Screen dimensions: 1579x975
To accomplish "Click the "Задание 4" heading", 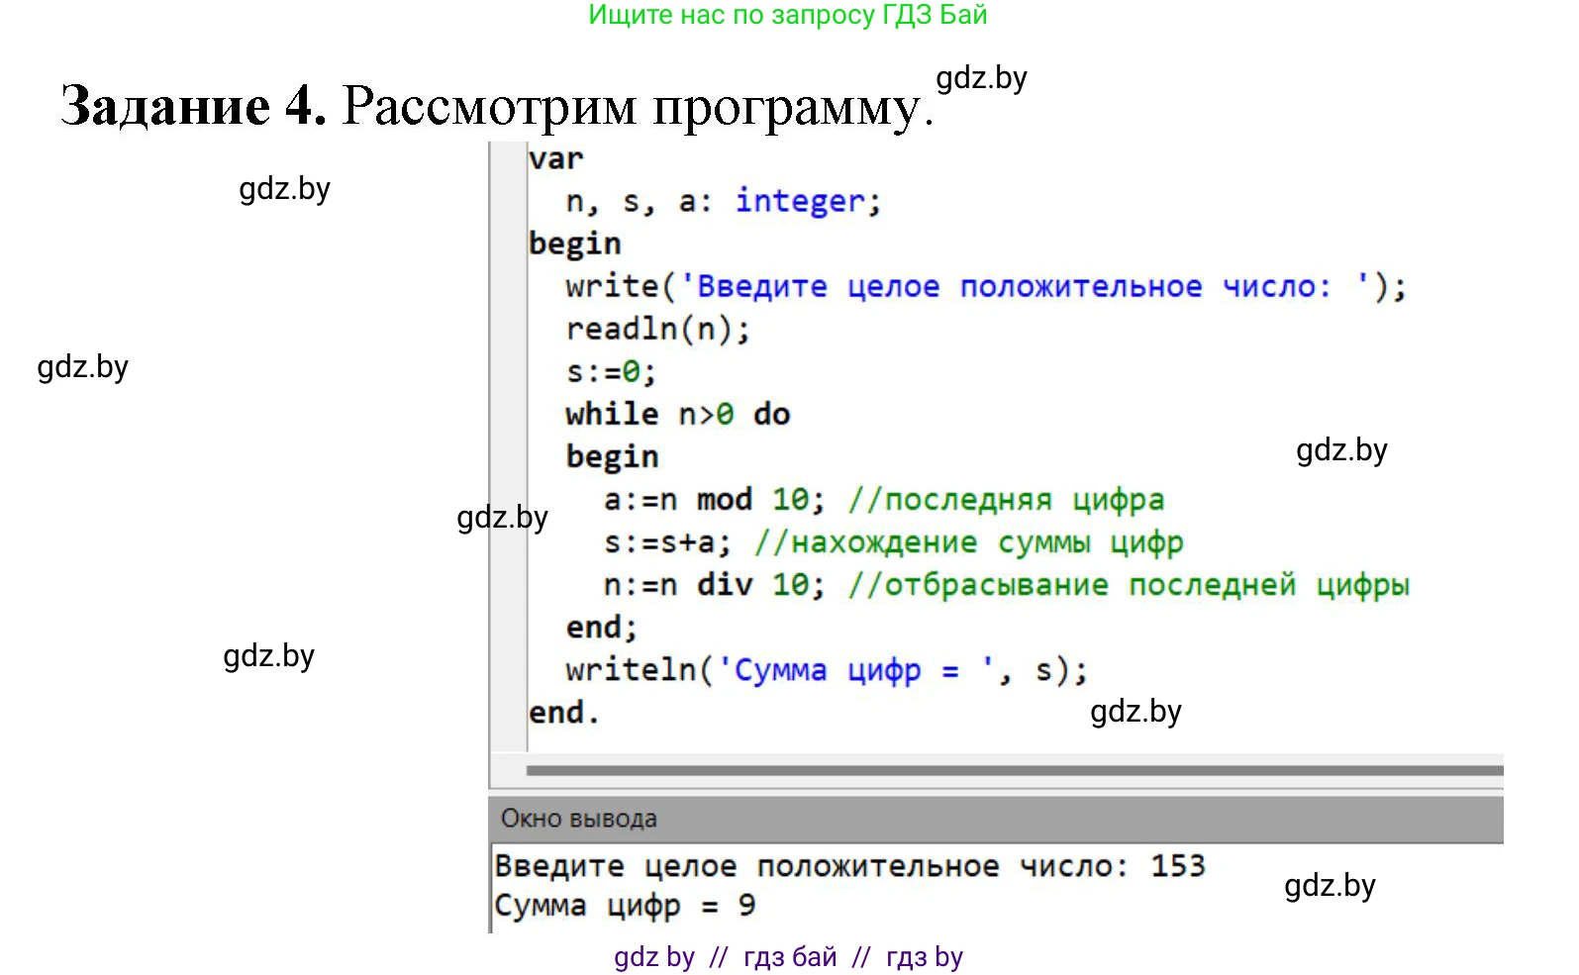I will point(193,105).
